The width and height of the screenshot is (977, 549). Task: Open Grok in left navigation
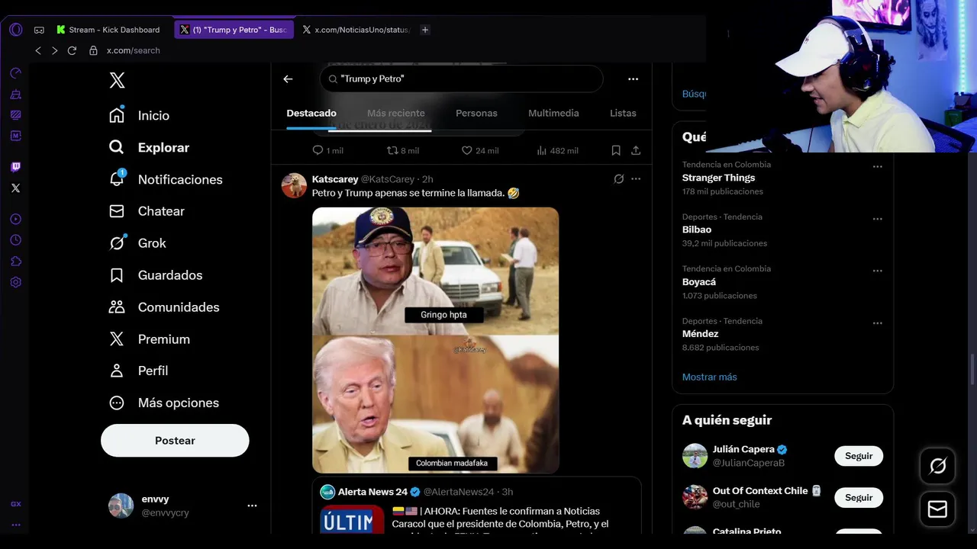tap(137, 243)
